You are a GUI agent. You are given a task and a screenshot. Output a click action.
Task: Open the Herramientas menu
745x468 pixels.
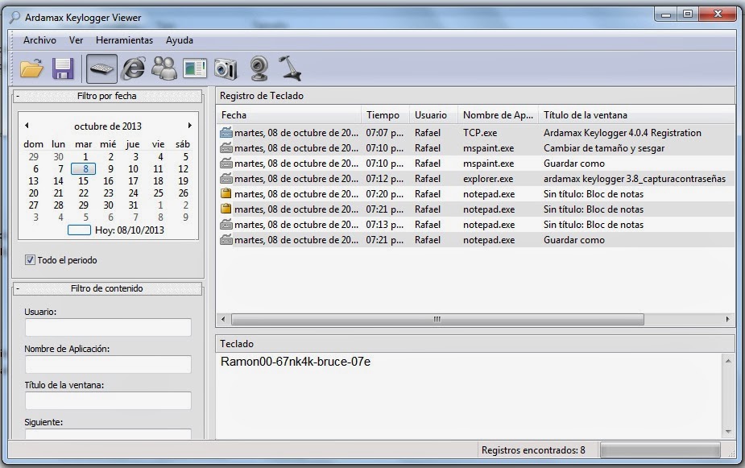(x=125, y=40)
